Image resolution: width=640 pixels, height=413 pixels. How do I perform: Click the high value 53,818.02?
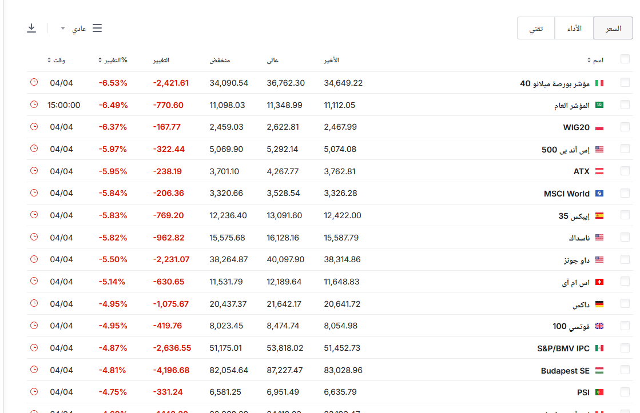[285, 348]
